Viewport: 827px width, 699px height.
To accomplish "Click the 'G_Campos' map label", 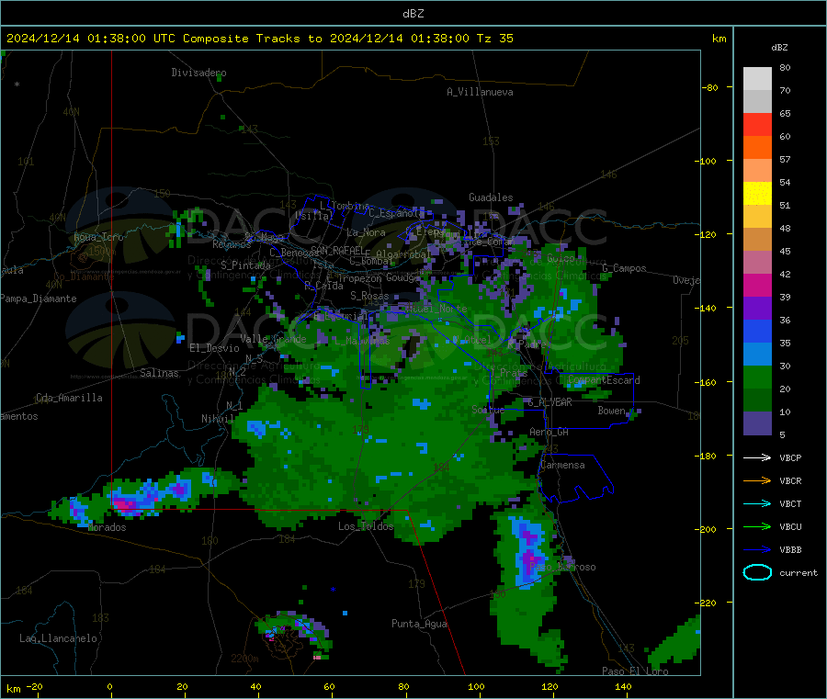I will (625, 268).
